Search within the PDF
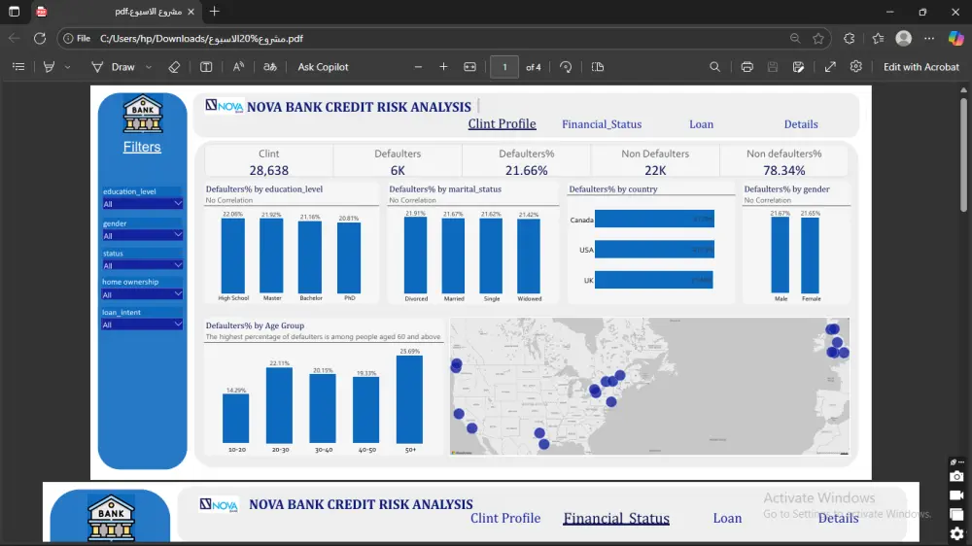 pos(714,67)
